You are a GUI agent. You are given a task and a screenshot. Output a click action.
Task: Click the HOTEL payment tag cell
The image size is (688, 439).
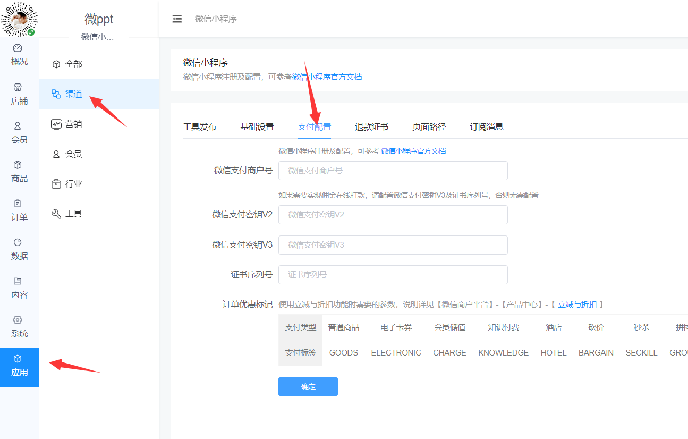coord(554,353)
